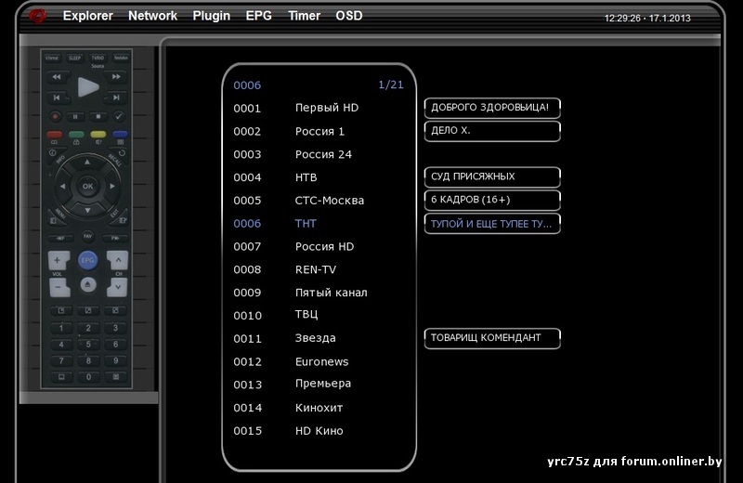Click the up arrow on the remote's d-pad
This screenshot has width=743, height=483.
[87, 163]
